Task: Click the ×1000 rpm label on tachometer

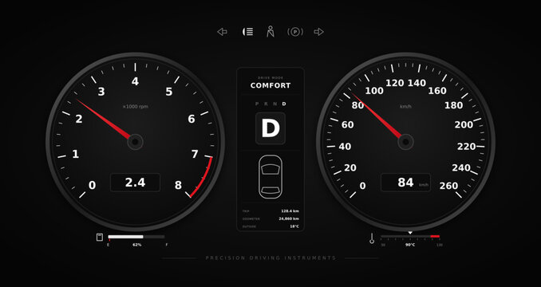Action: [x=136, y=107]
